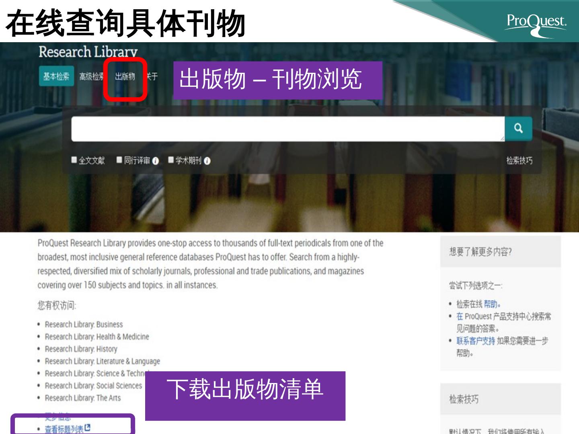Select the 出版物 tab
The image size is (579, 434).
pyautogui.click(x=125, y=76)
